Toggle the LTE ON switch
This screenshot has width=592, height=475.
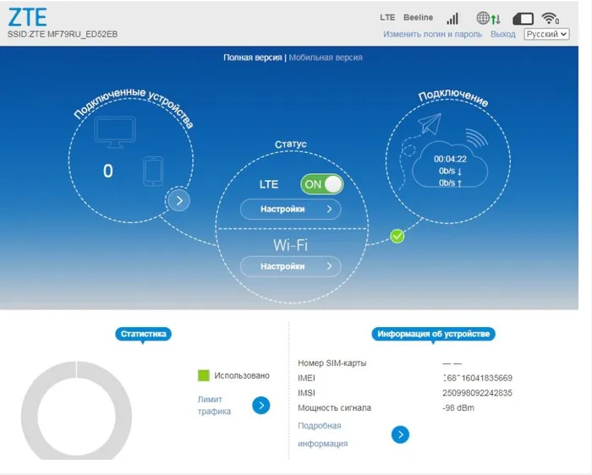pos(321,184)
